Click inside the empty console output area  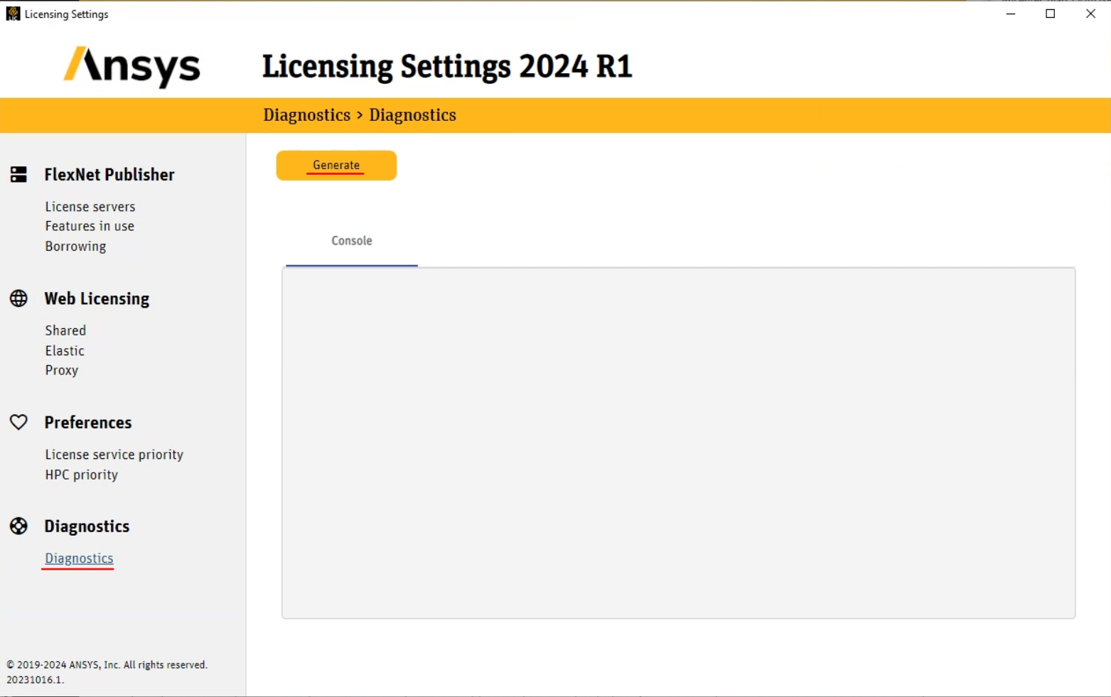pyautogui.click(x=677, y=441)
